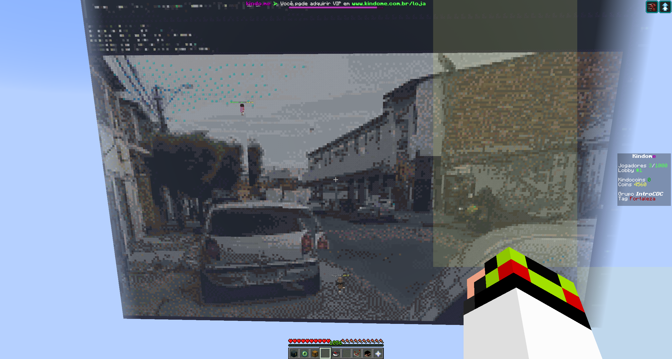Viewport: 672px width, 359px height.
Task: Select the empty sixth hotbar slot
Action: [346, 354]
